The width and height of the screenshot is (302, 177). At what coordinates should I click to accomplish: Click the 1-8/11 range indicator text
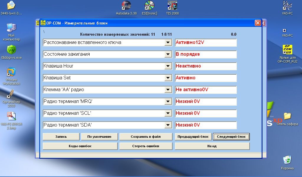tap(167, 35)
